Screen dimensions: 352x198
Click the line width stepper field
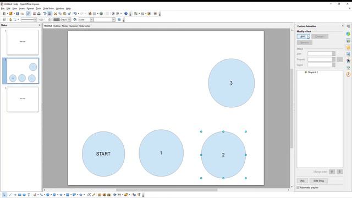pyautogui.click(x=45, y=20)
